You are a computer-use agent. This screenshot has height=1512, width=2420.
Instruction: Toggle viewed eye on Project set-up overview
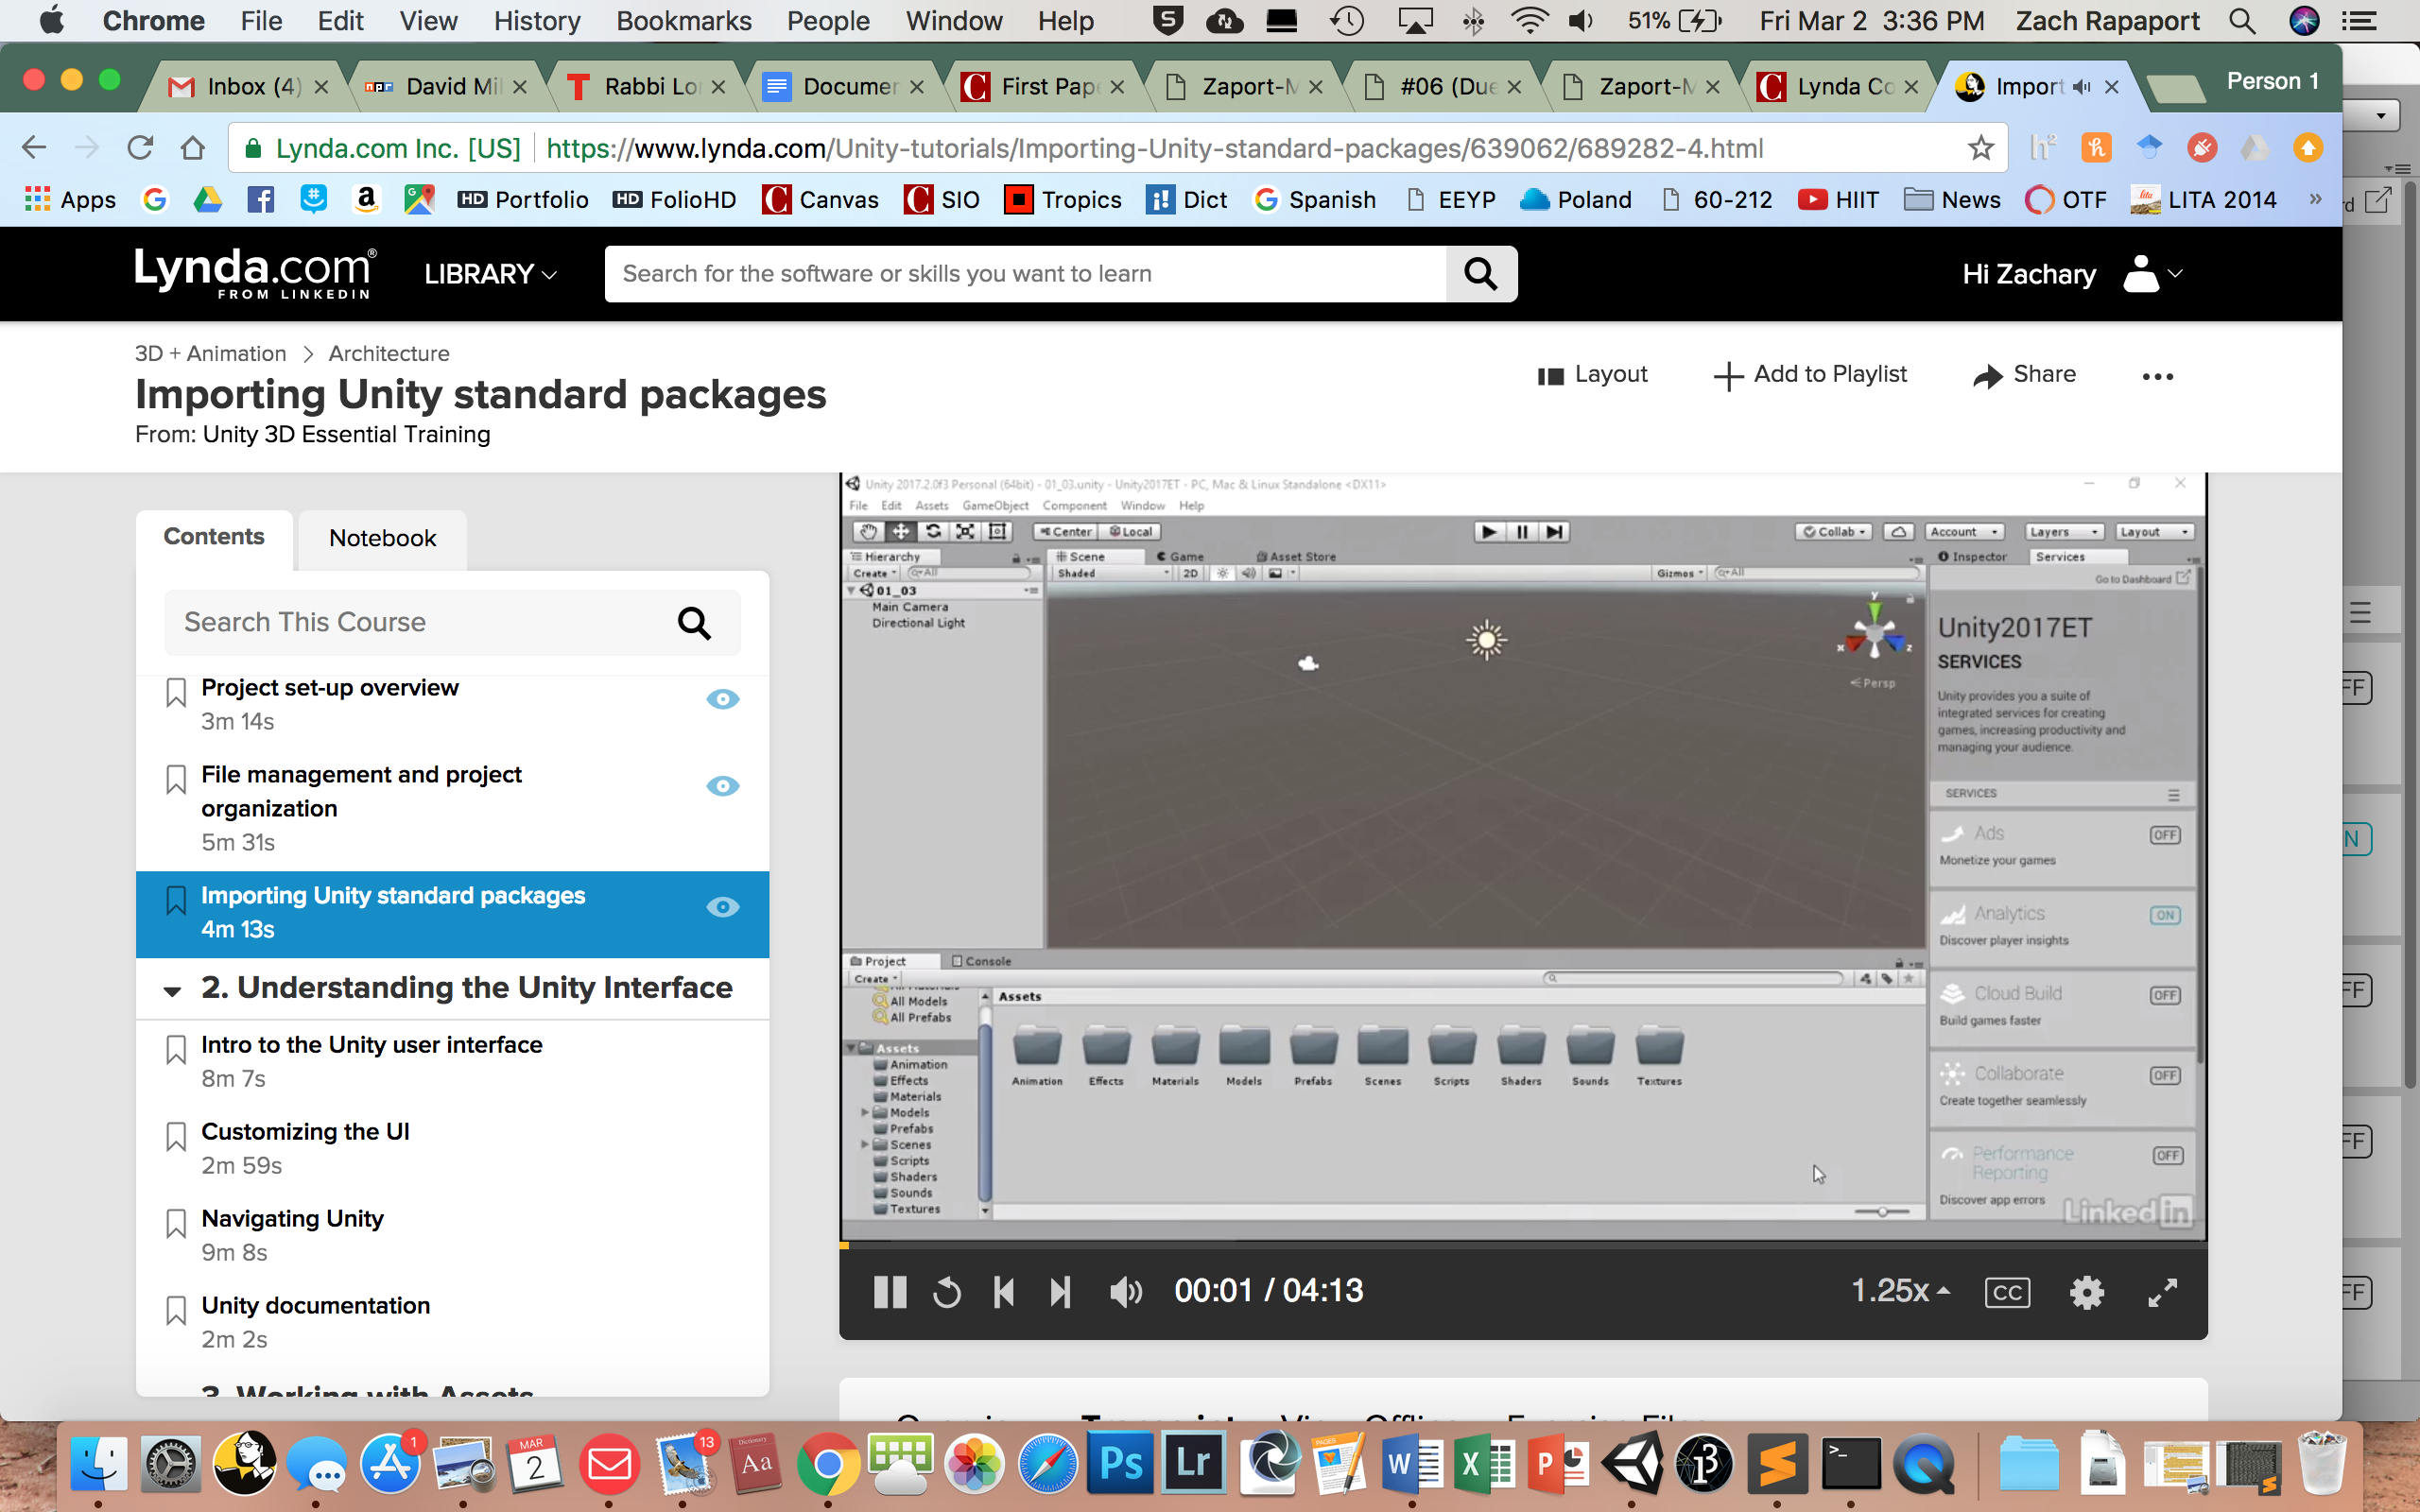click(722, 698)
